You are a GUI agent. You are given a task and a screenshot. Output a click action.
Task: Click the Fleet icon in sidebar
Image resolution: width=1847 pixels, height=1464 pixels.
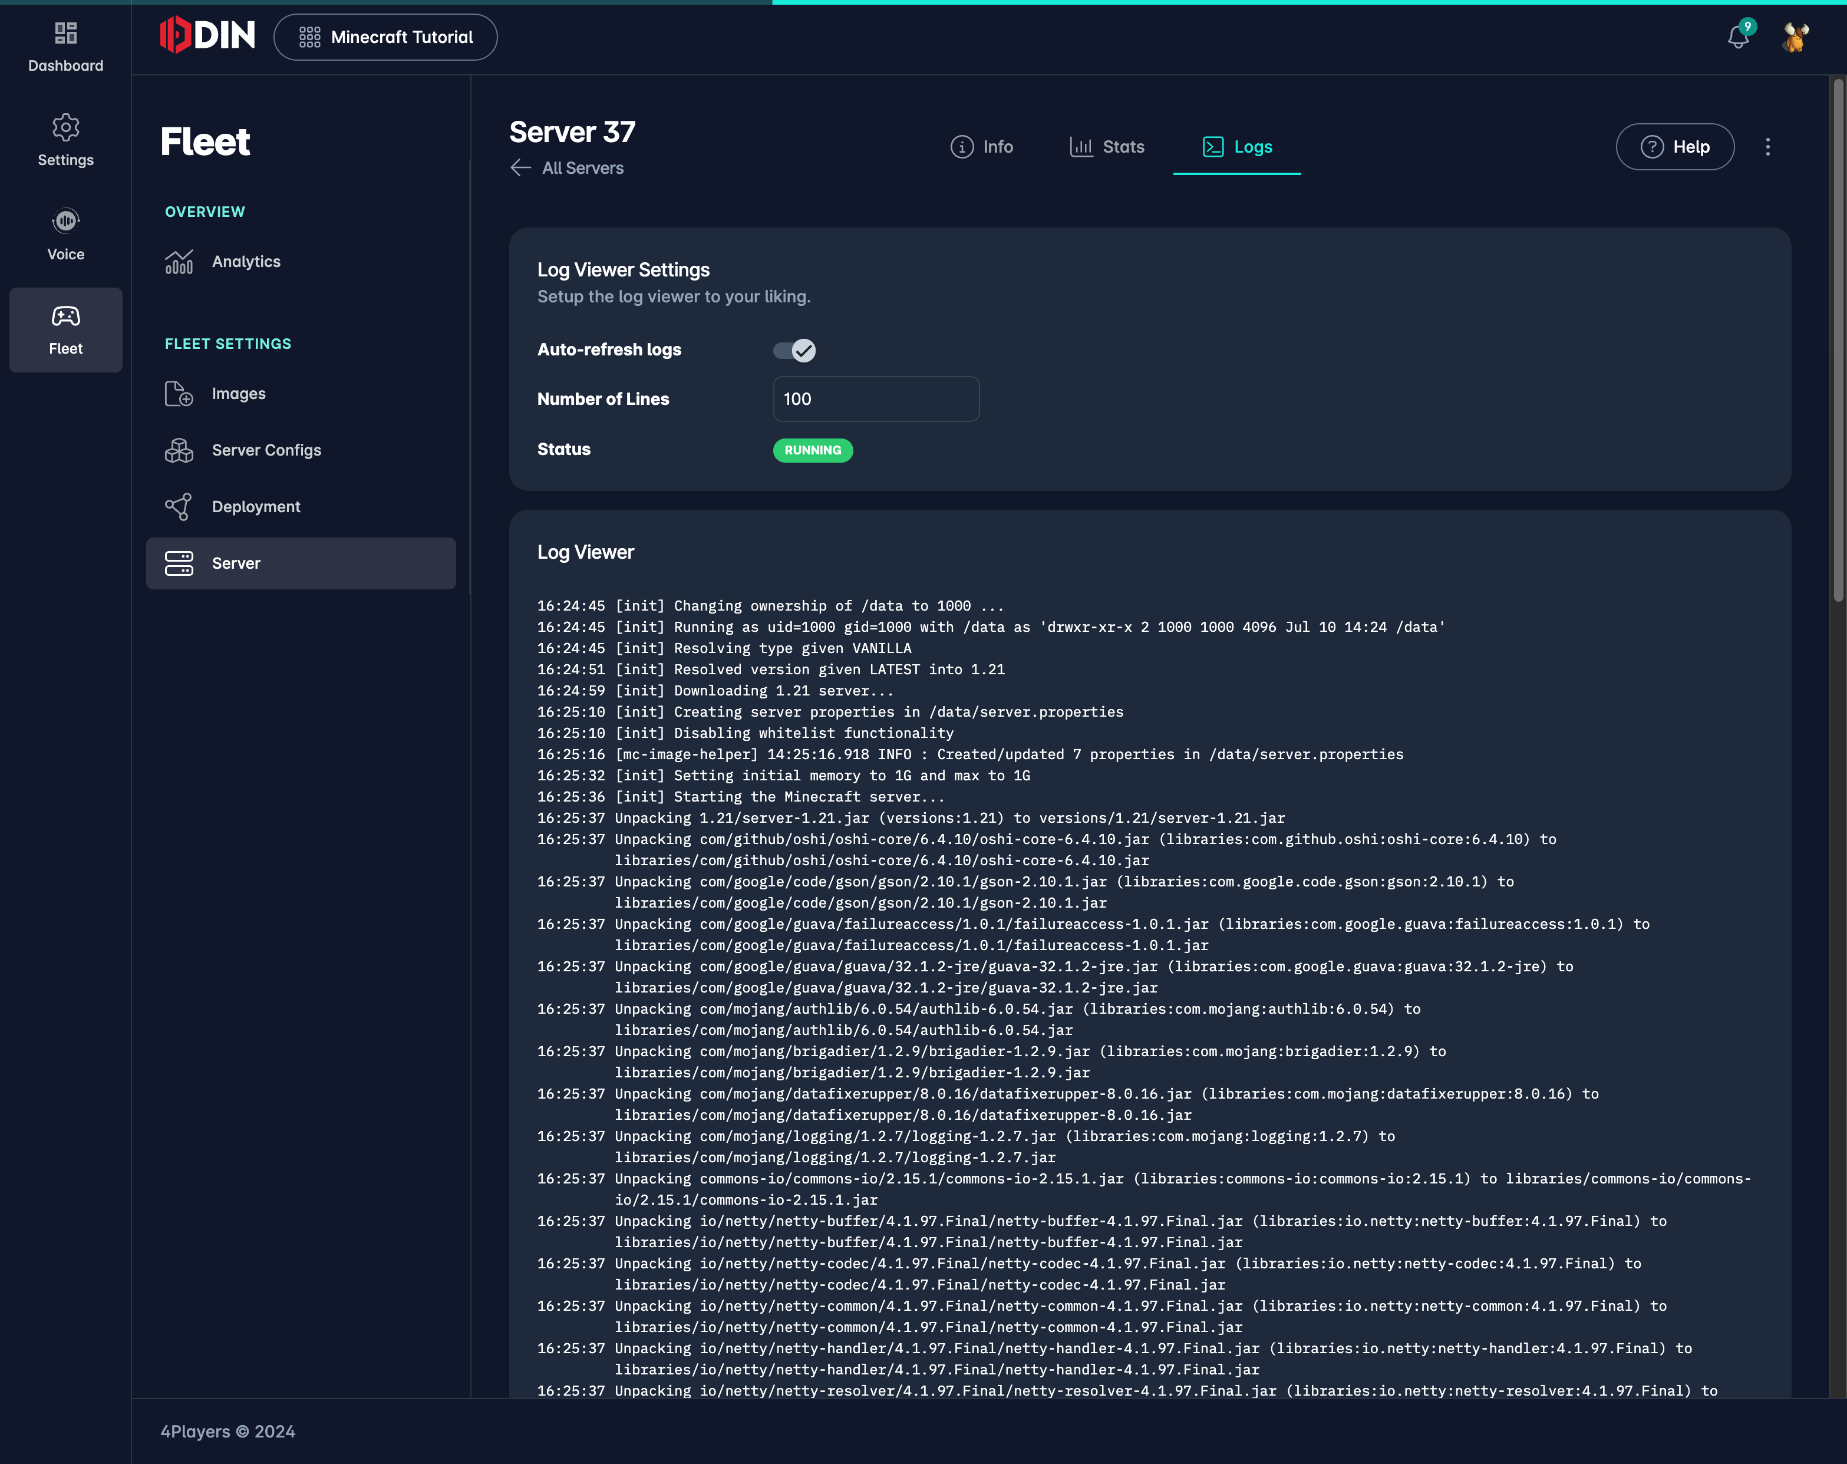[x=66, y=330]
